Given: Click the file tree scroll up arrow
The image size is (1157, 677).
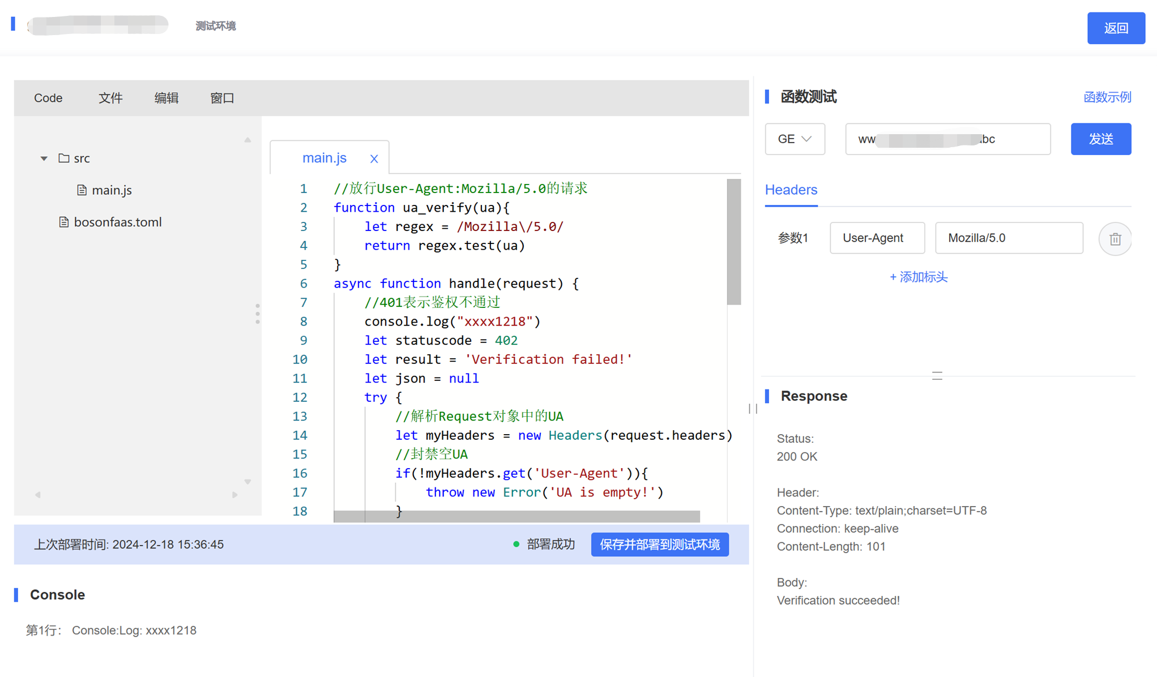Looking at the screenshot, I should click(x=247, y=140).
